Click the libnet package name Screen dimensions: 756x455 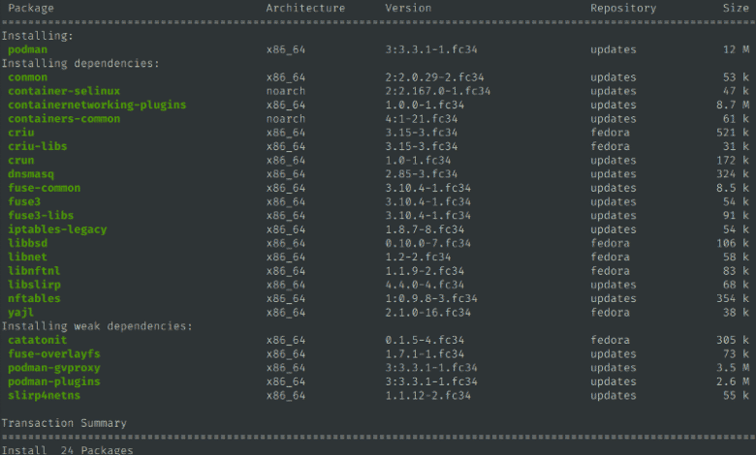(27, 258)
